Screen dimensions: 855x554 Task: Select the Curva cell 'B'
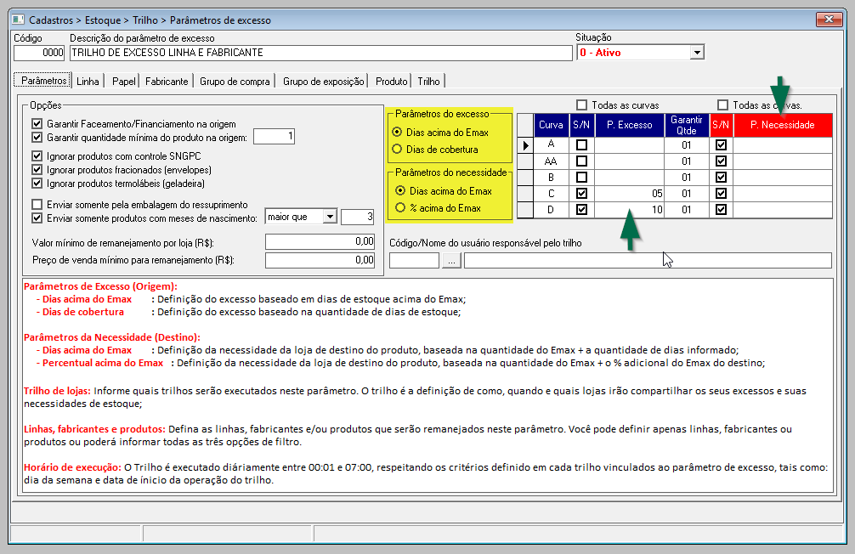pos(551,178)
